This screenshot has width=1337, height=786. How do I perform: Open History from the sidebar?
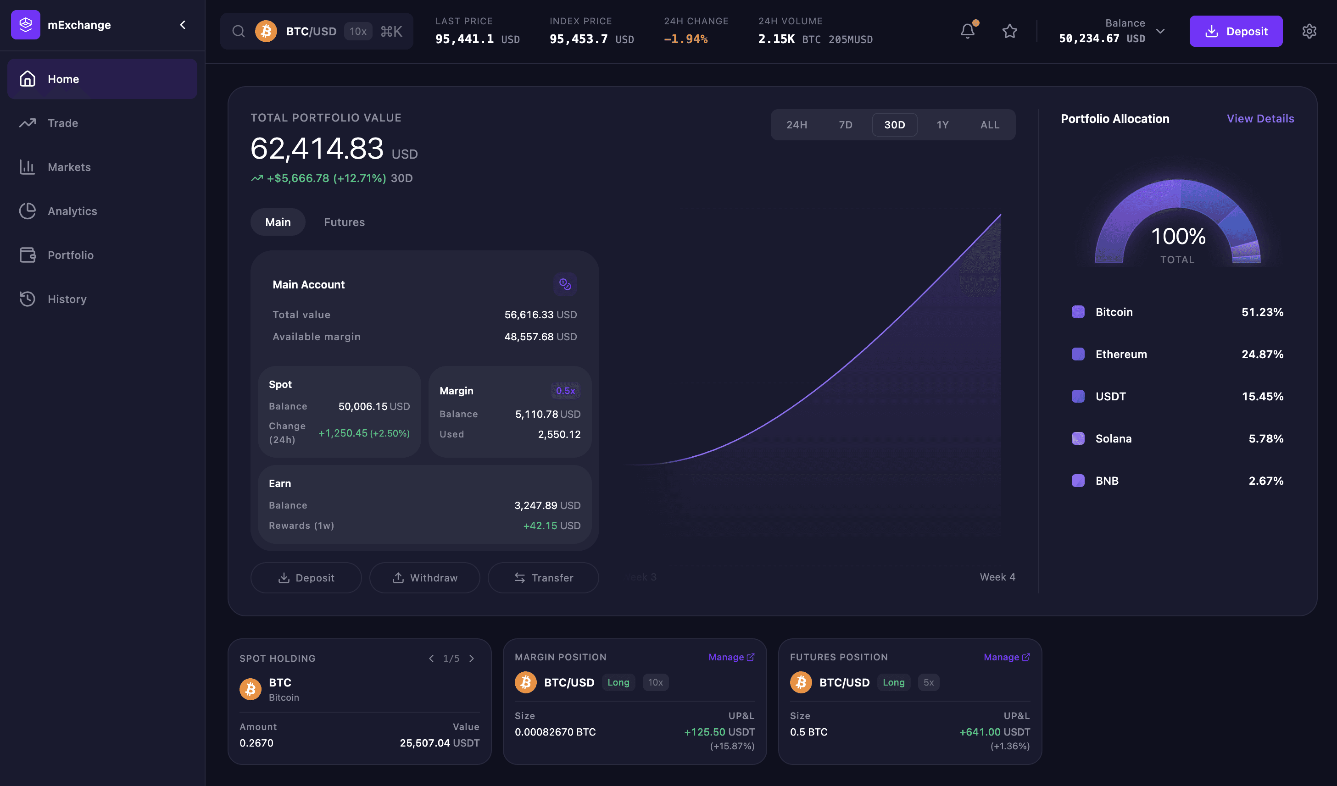[x=67, y=299]
